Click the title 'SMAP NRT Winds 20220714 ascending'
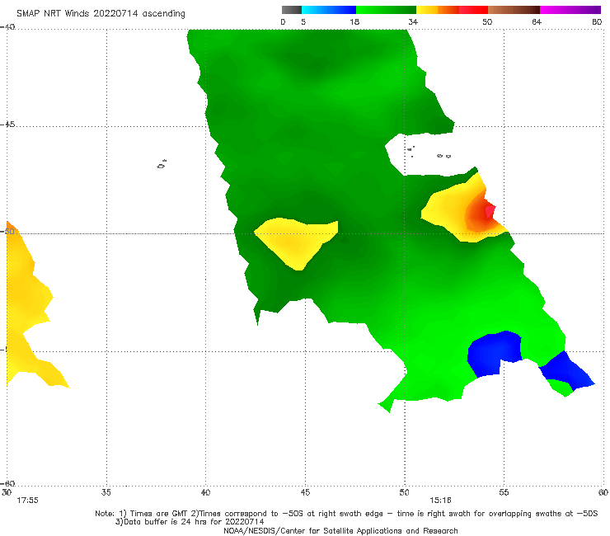 [101, 14]
